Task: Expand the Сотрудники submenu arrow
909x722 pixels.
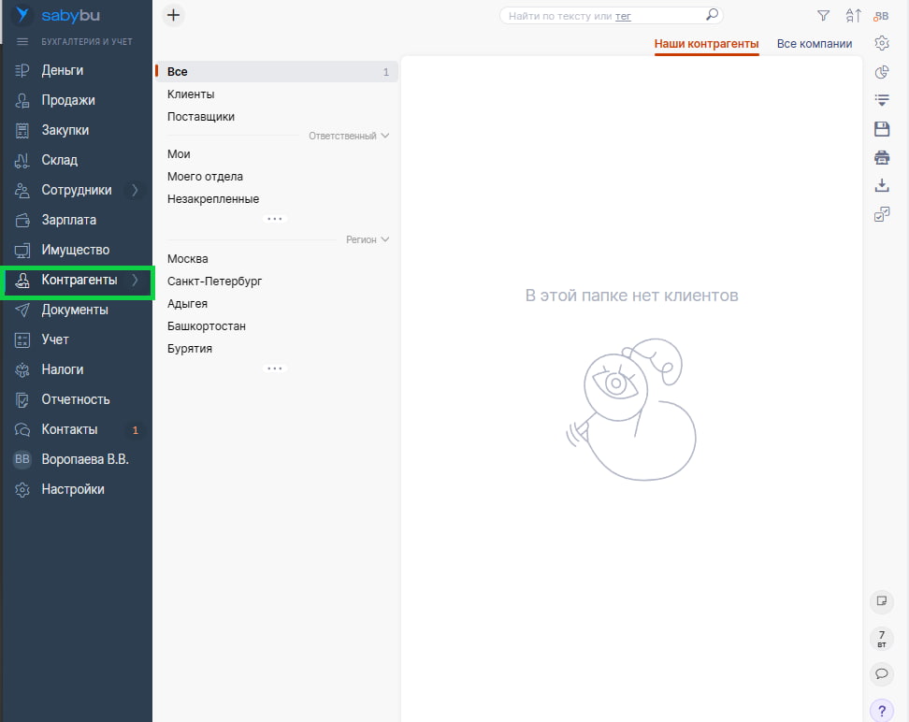Action: point(135,190)
